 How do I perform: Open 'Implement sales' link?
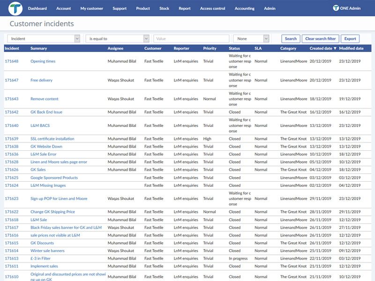44,266
